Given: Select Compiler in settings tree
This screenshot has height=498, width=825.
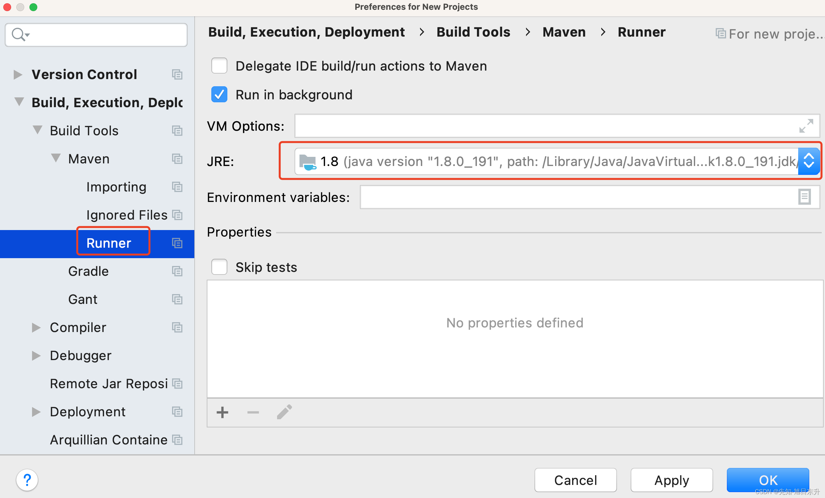Looking at the screenshot, I should (78, 327).
